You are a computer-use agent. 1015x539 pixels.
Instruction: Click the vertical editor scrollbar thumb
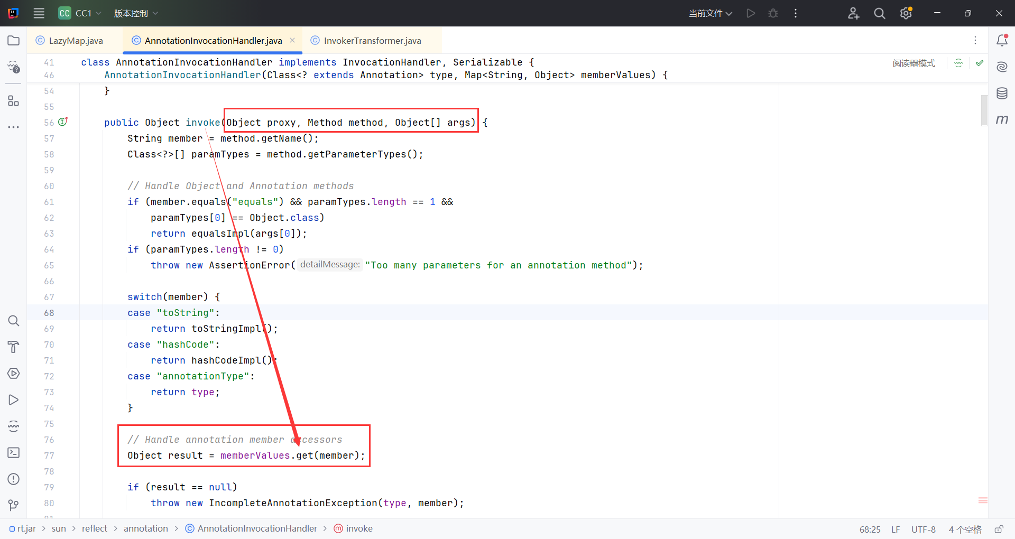click(x=984, y=110)
